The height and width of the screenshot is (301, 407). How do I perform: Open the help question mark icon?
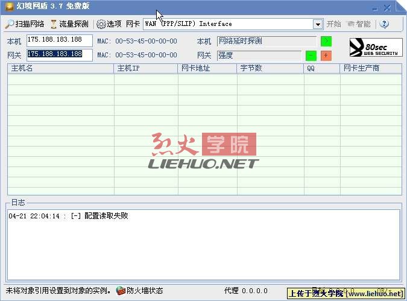pos(384,24)
